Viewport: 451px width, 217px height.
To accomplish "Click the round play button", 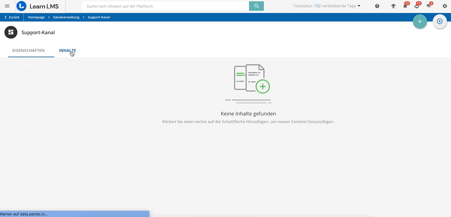I will coord(440,22).
